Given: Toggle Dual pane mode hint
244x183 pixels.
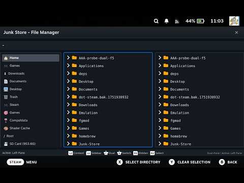Looking at the screenshot, I should click(x=109, y=153).
